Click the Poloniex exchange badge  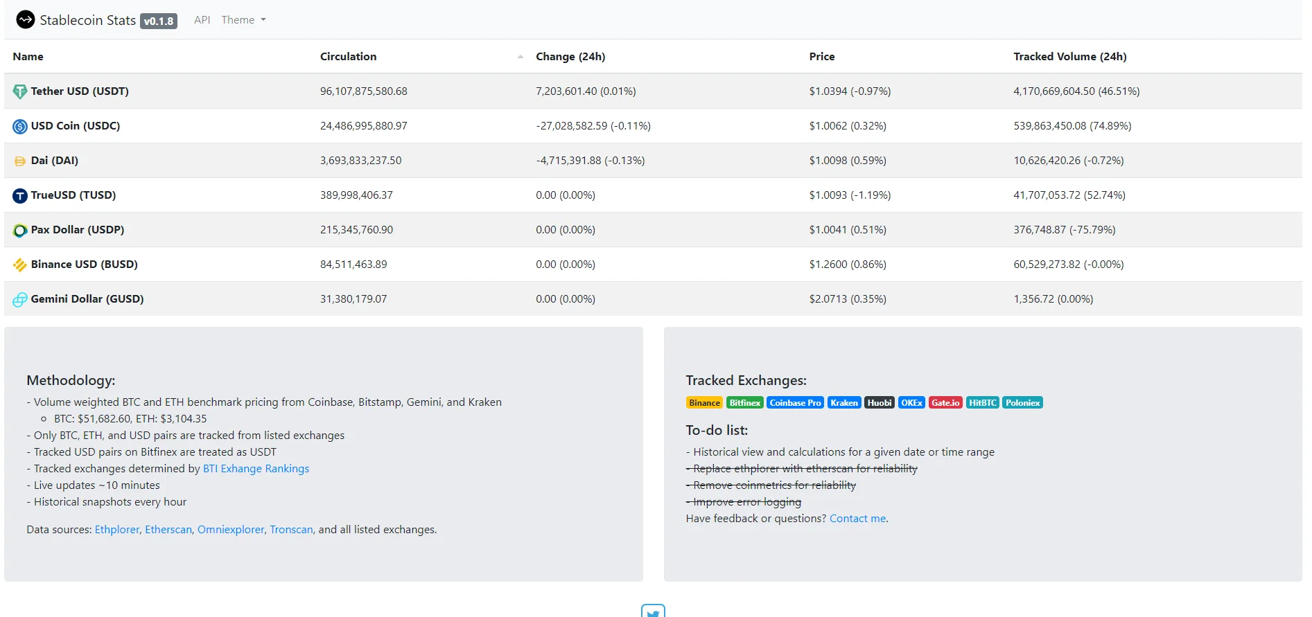[1022, 403]
